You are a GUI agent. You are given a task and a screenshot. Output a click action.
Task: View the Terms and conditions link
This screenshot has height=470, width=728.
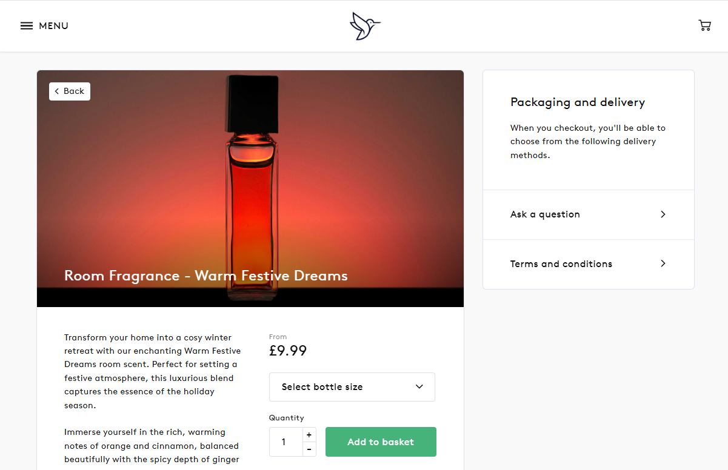click(561, 264)
